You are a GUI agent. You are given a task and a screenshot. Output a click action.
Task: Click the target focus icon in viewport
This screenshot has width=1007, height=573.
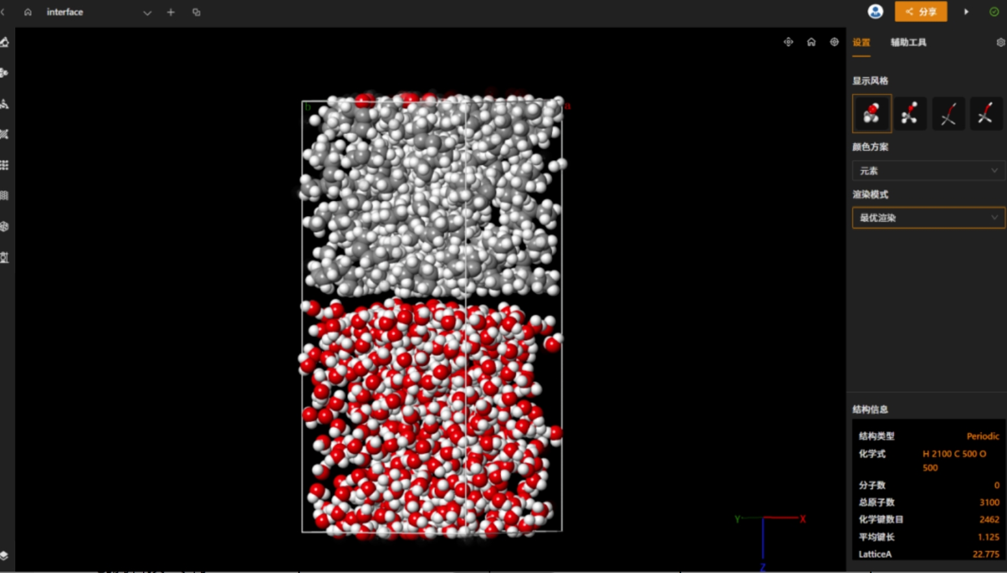click(834, 42)
